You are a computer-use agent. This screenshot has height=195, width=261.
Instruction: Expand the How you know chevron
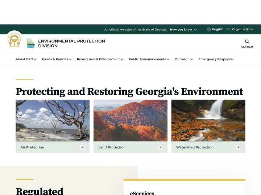click(x=195, y=30)
